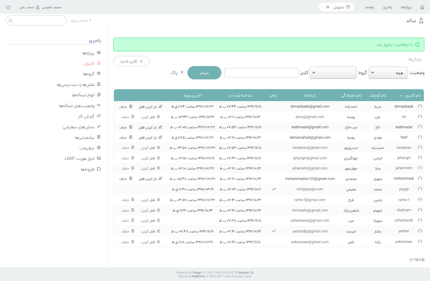
Task: Sort by رایانامه column header
Action: click(x=310, y=95)
